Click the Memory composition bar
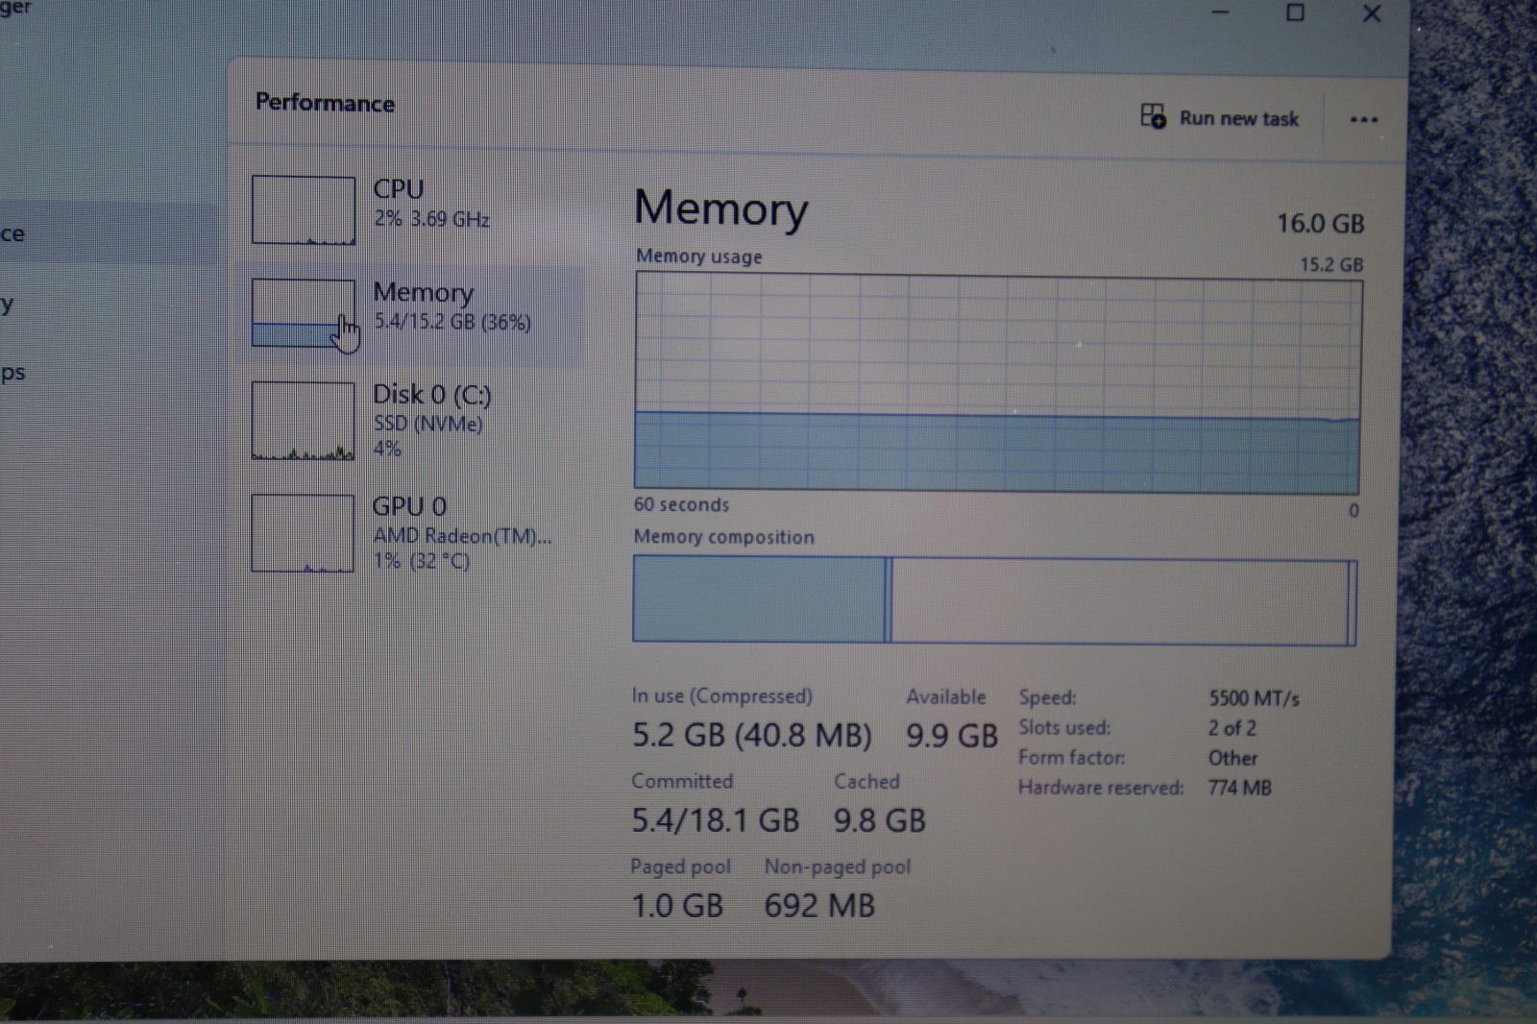 (994, 600)
